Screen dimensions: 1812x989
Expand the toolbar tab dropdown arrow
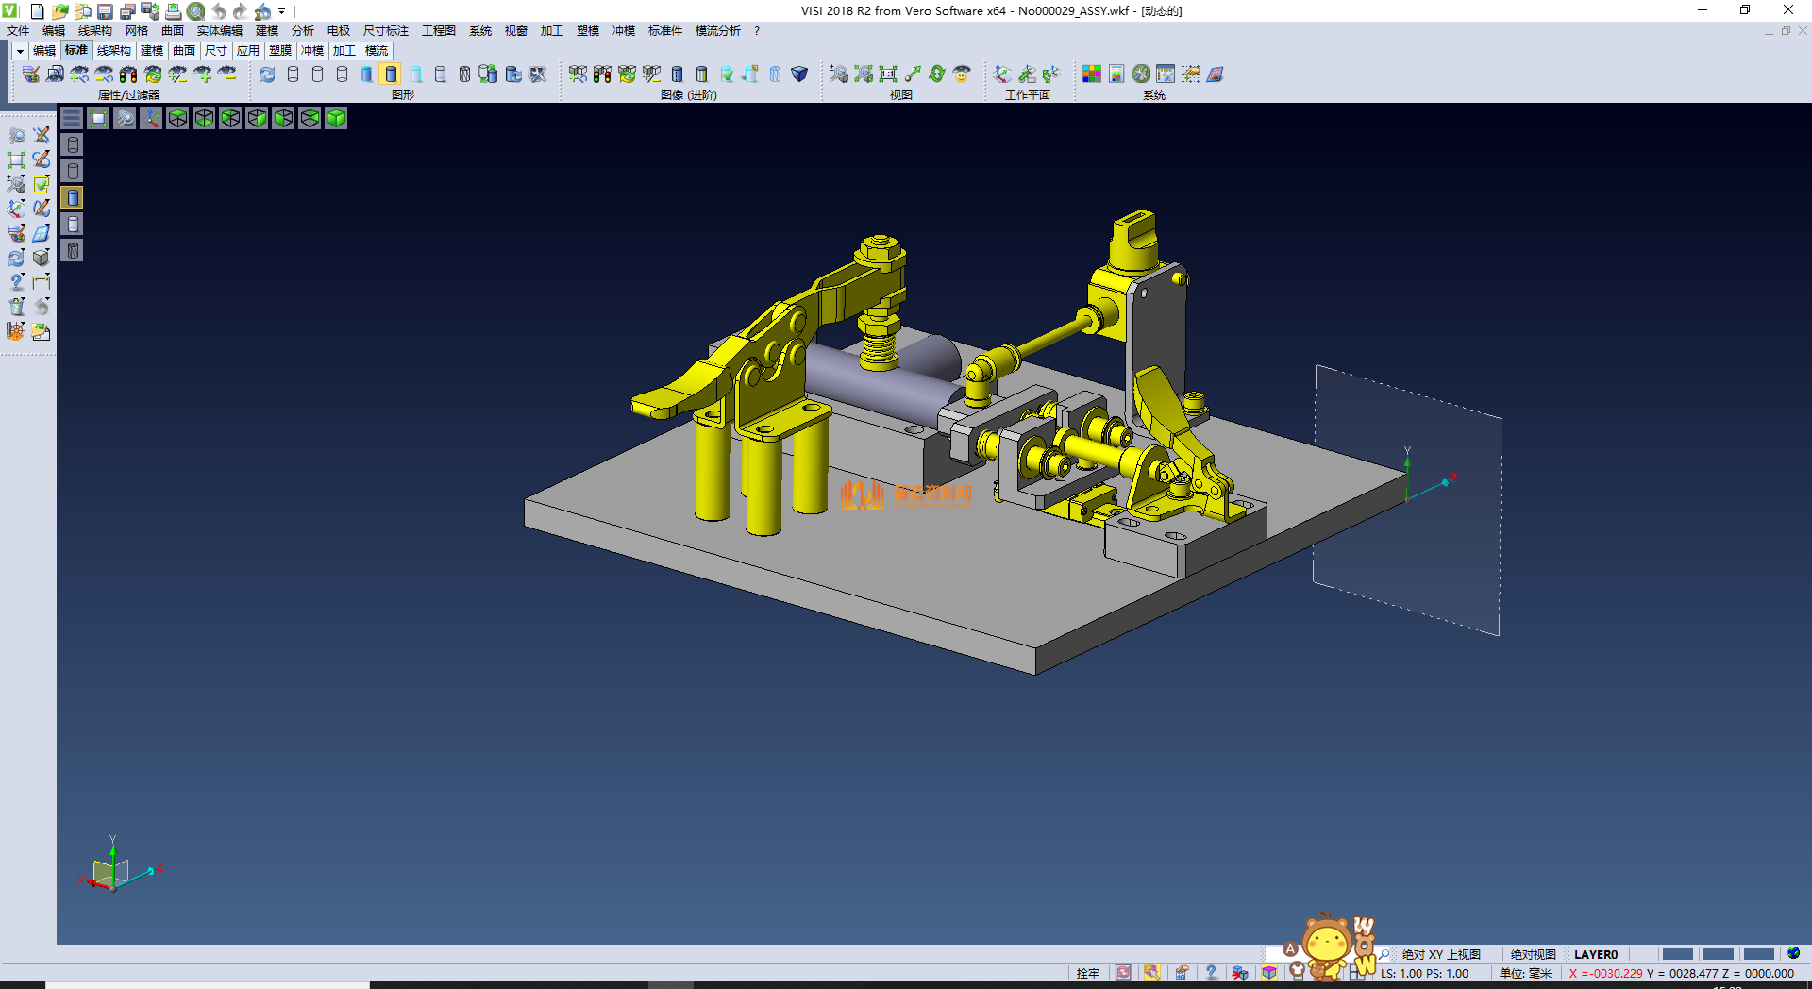[19, 51]
